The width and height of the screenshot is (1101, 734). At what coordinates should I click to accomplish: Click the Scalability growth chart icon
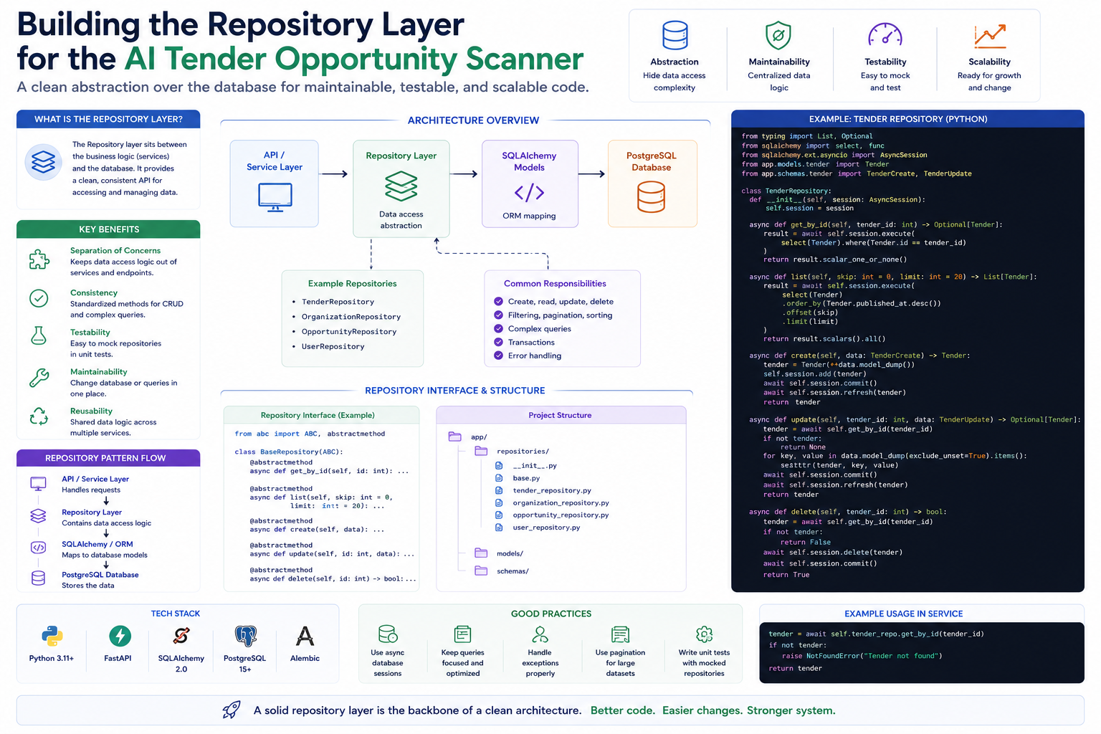[989, 36]
